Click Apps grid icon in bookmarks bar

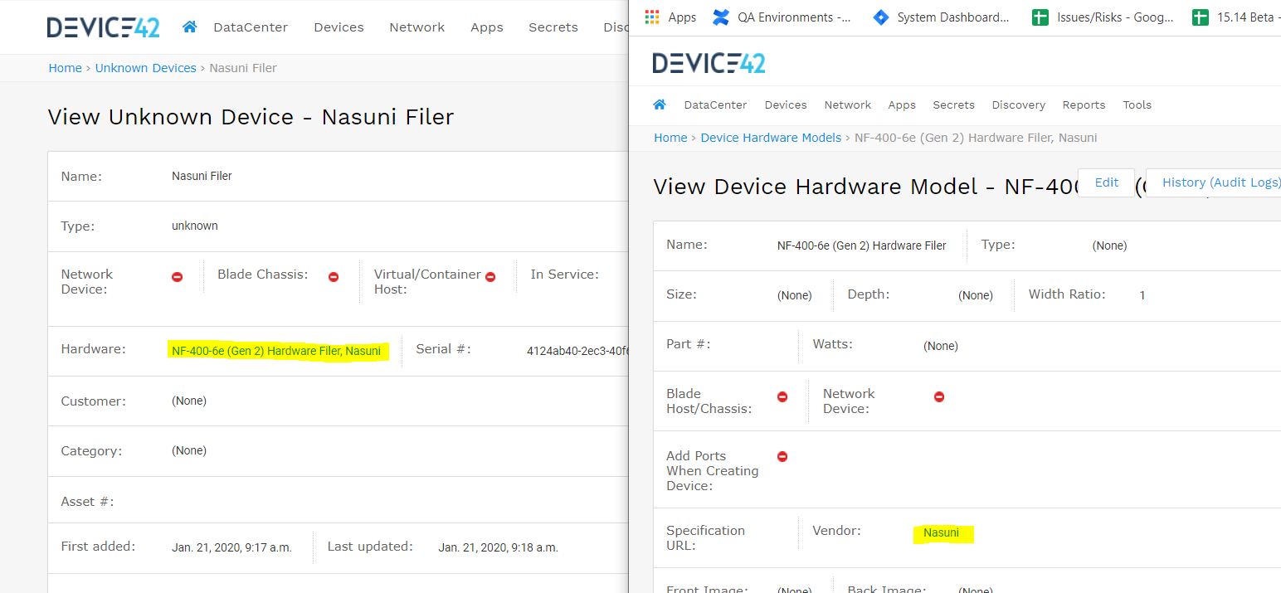pyautogui.click(x=652, y=17)
